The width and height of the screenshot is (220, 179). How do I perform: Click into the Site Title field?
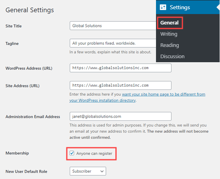click(x=113, y=26)
